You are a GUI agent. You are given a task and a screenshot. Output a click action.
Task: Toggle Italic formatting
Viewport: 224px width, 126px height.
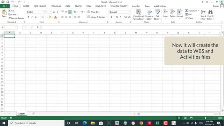coord(32,17)
